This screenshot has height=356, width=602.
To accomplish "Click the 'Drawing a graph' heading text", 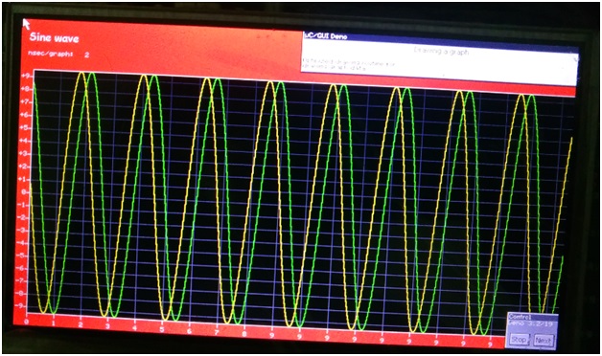I will click(x=441, y=51).
